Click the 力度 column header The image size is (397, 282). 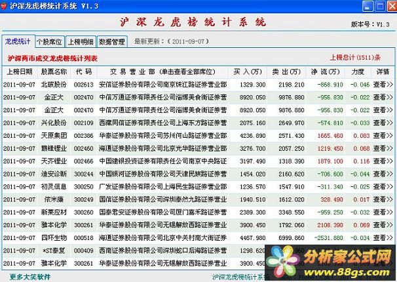pyautogui.click(x=358, y=72)
